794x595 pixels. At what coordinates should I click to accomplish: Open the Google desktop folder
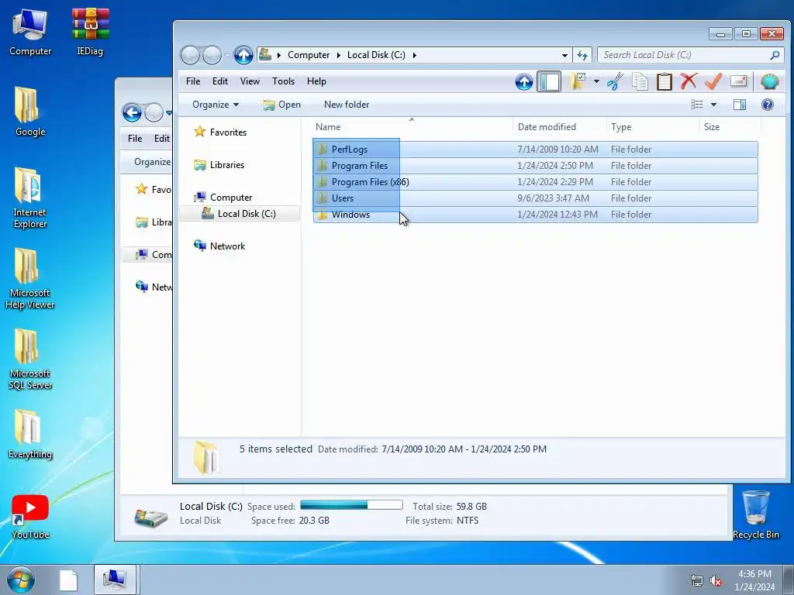coord(30,112)
